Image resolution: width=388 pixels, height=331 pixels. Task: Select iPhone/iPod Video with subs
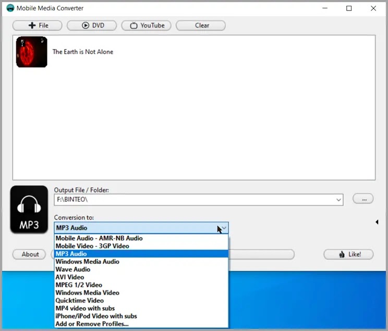141,316
